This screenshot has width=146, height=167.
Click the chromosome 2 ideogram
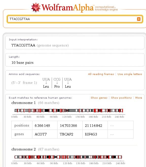tap(68, 157)
